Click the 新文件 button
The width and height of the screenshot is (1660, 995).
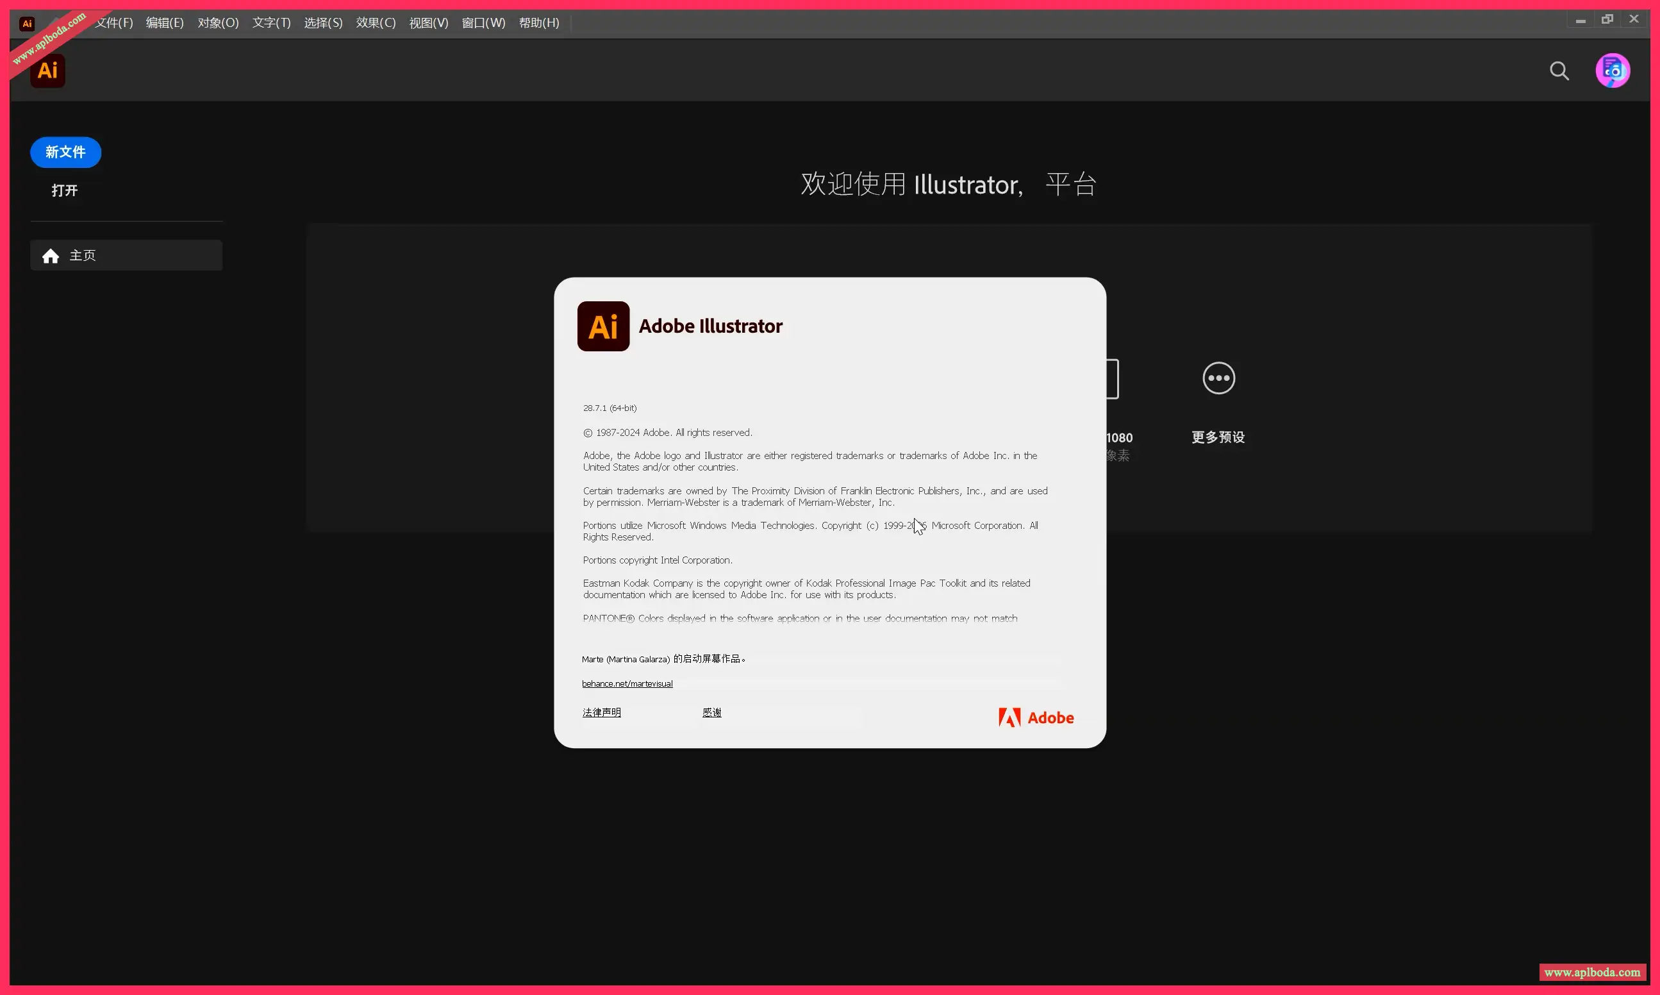point(65,152)
